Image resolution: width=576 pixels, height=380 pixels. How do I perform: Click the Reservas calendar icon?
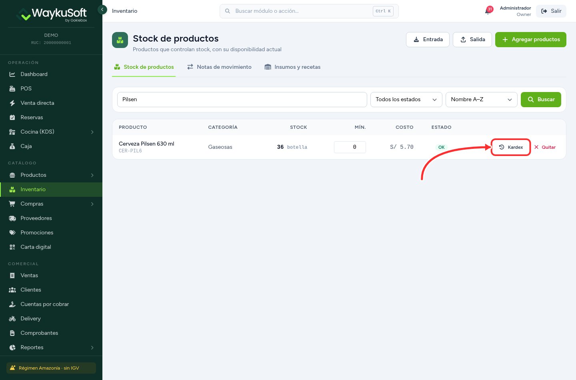(12, 117)
